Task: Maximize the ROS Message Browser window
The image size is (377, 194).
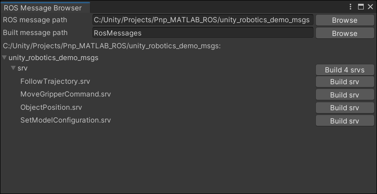Action: [361, 7]
